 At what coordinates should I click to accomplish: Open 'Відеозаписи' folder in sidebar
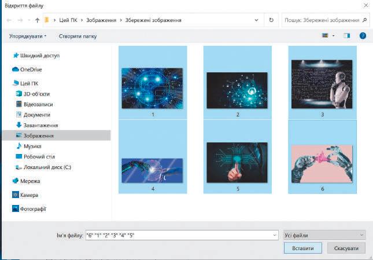pos(38,104)
